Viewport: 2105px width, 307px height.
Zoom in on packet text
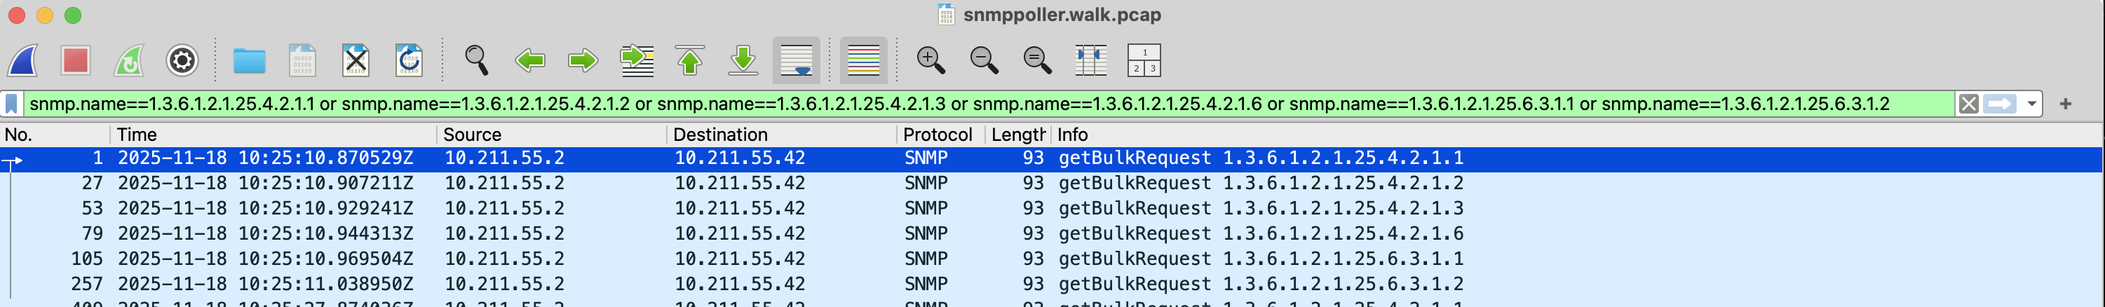[x=930, y=60]
